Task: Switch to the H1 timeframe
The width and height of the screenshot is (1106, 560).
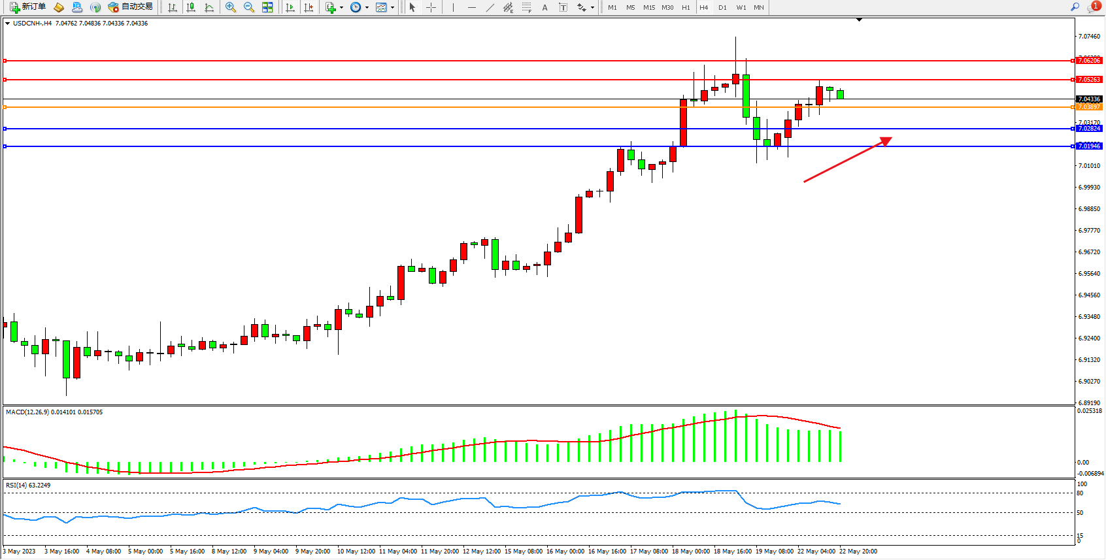Action: point(686,7)
